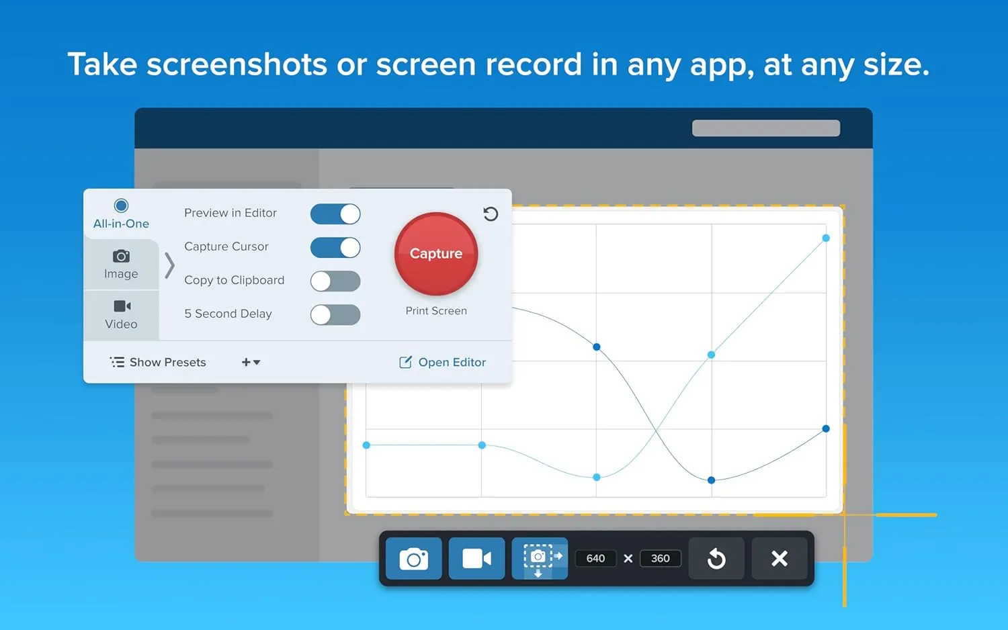Click the Video tab camcorder icon

click(121, 306)
